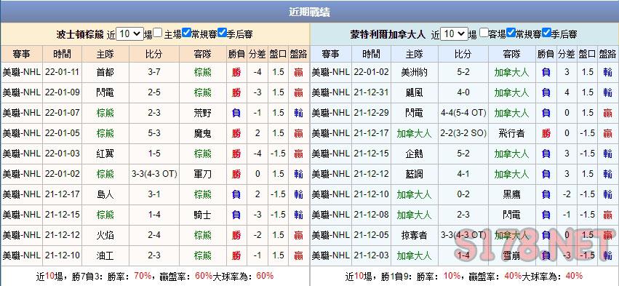
Task: Click 火焰 home team in 21-12-12 row
Action: click(x=105, y=235)
